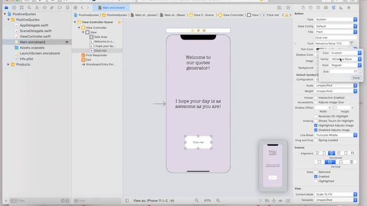The width and height of the screenshot is (367, 206).
Task: Open the Debug navigator
Action: tap(52, 7)
